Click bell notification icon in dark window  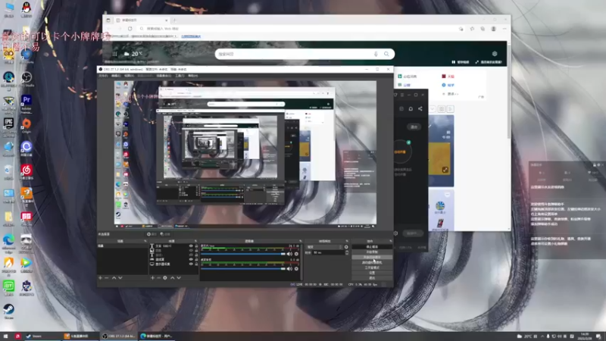click(411, 108)
